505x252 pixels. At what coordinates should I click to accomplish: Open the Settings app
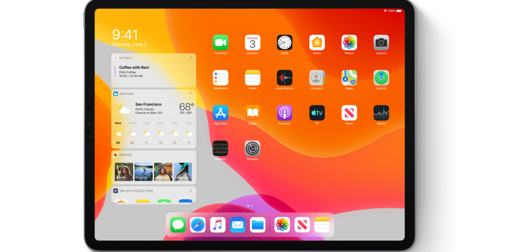(252, 148)
